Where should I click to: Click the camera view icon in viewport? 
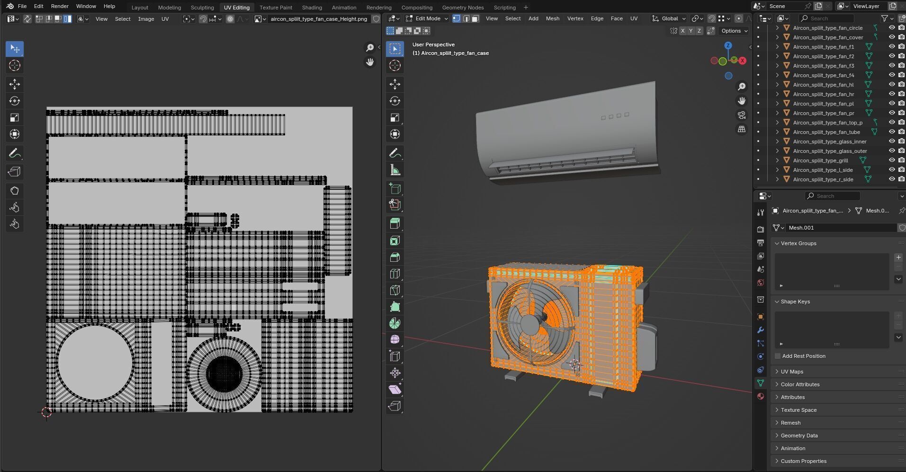click(742, 115)
